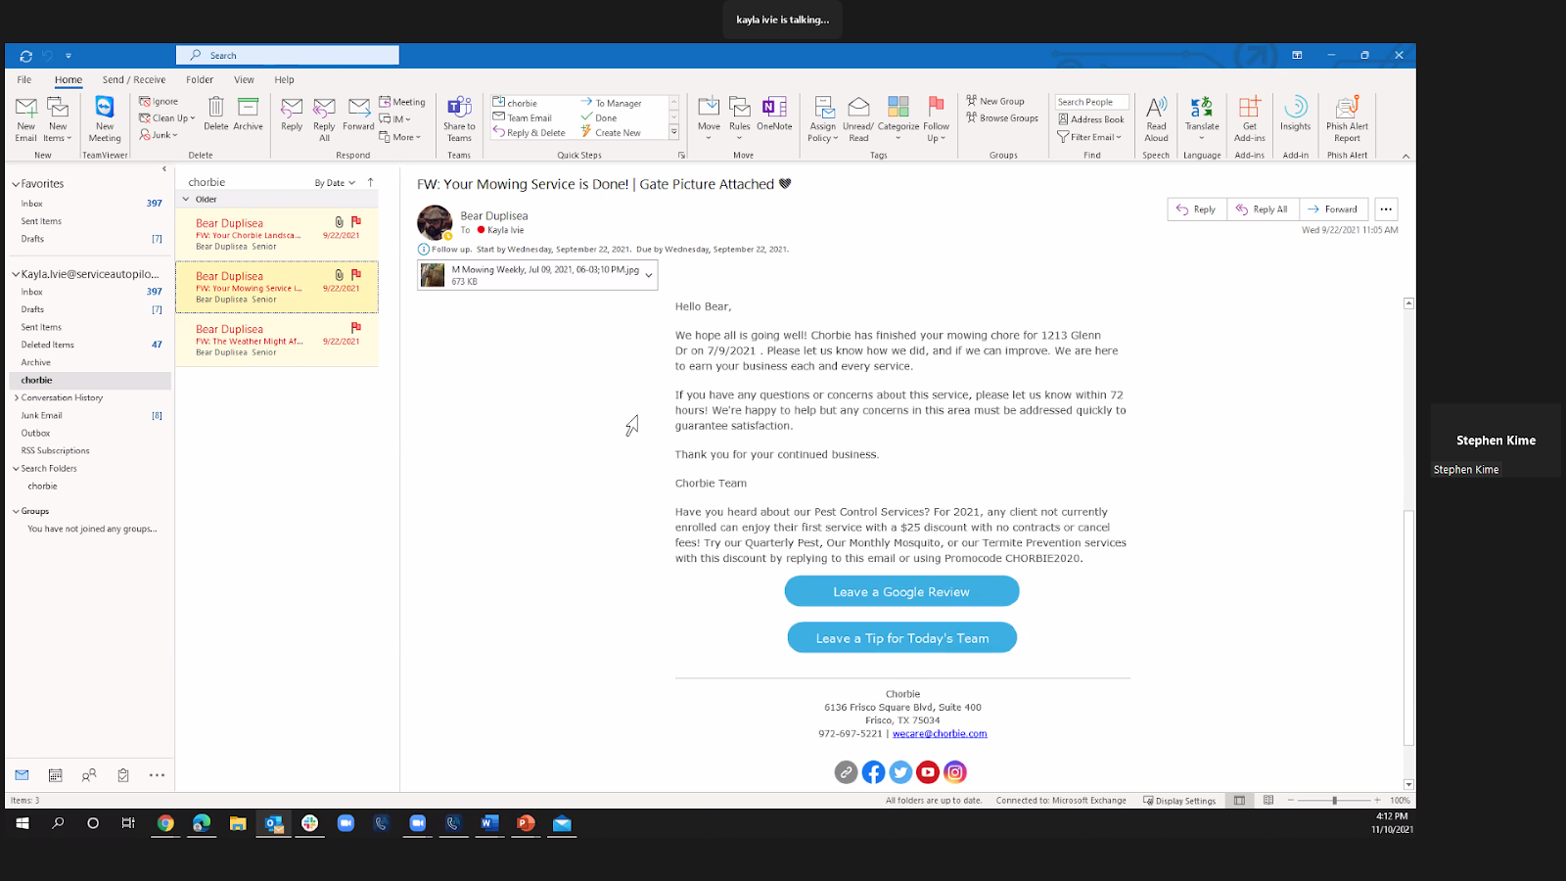Toggle flag on 'The Weather Might Af...' message
Image resolution: width=1566 pixels, height=881 pixels.
tap(356, 327)
